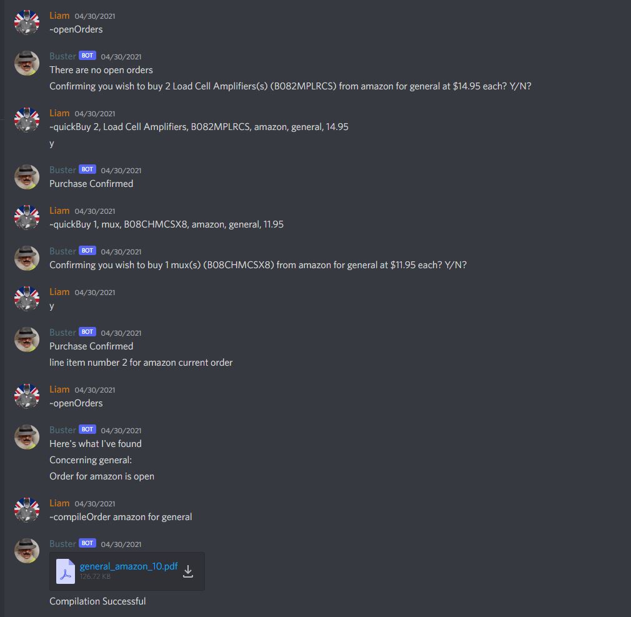Click the BOT badge beside first Buster message
The width and height of the screenshot is (631, 617).
pos(87,56)
